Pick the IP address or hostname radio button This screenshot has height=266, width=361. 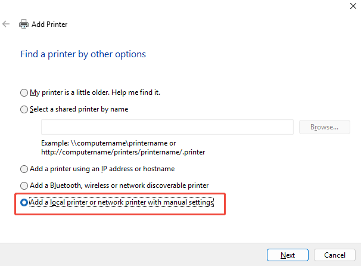[x=24, y=169]
